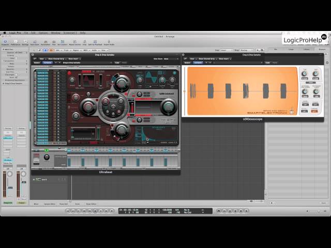Click the track icon in Arrange track header

tap(38, 179)
